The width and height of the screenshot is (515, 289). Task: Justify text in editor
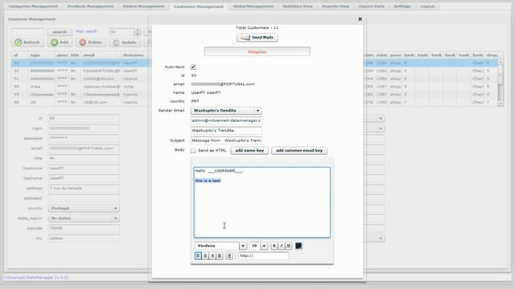[x=220, y=255]
